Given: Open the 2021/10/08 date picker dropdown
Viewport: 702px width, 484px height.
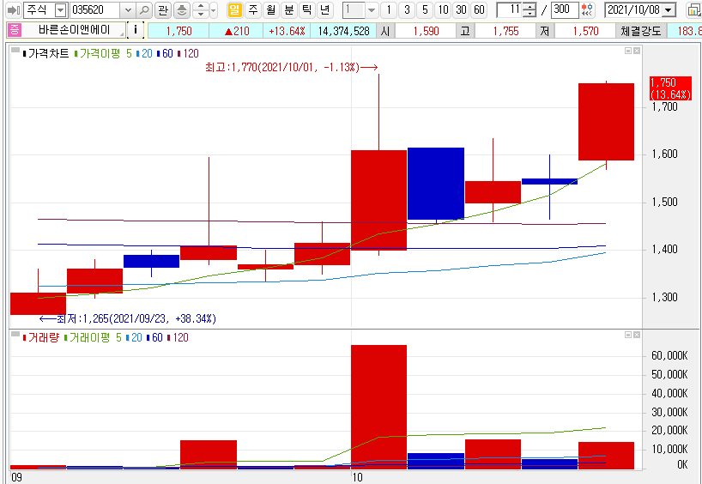Looking at the screenshot, I should click(669, 9).
